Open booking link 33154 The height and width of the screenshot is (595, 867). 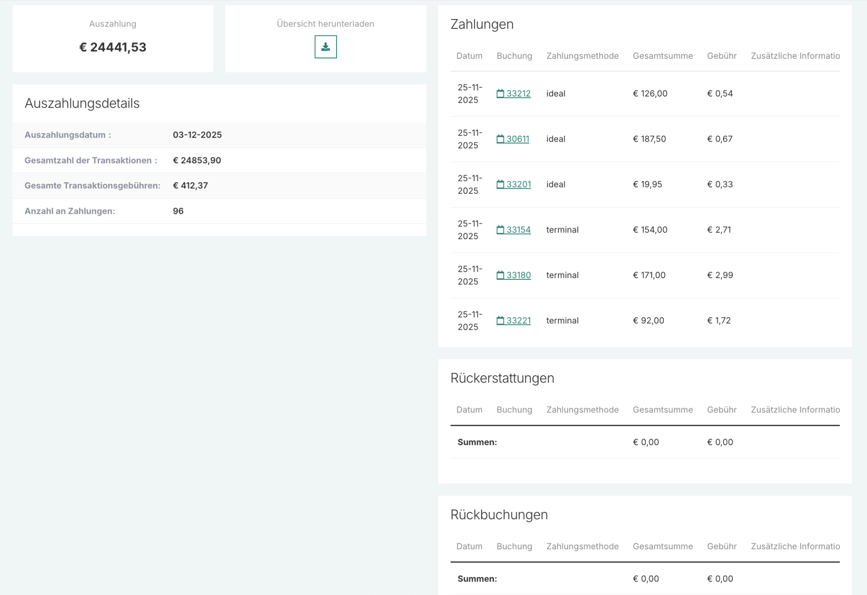519,230
